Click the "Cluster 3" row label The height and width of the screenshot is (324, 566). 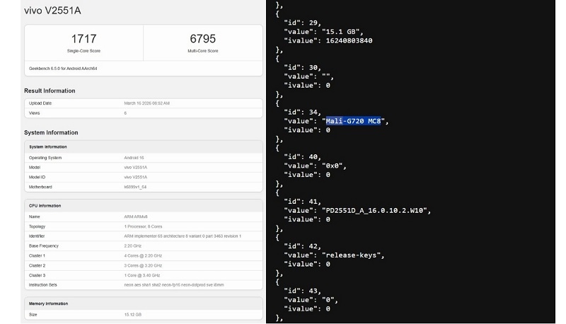tap(37, 275)
